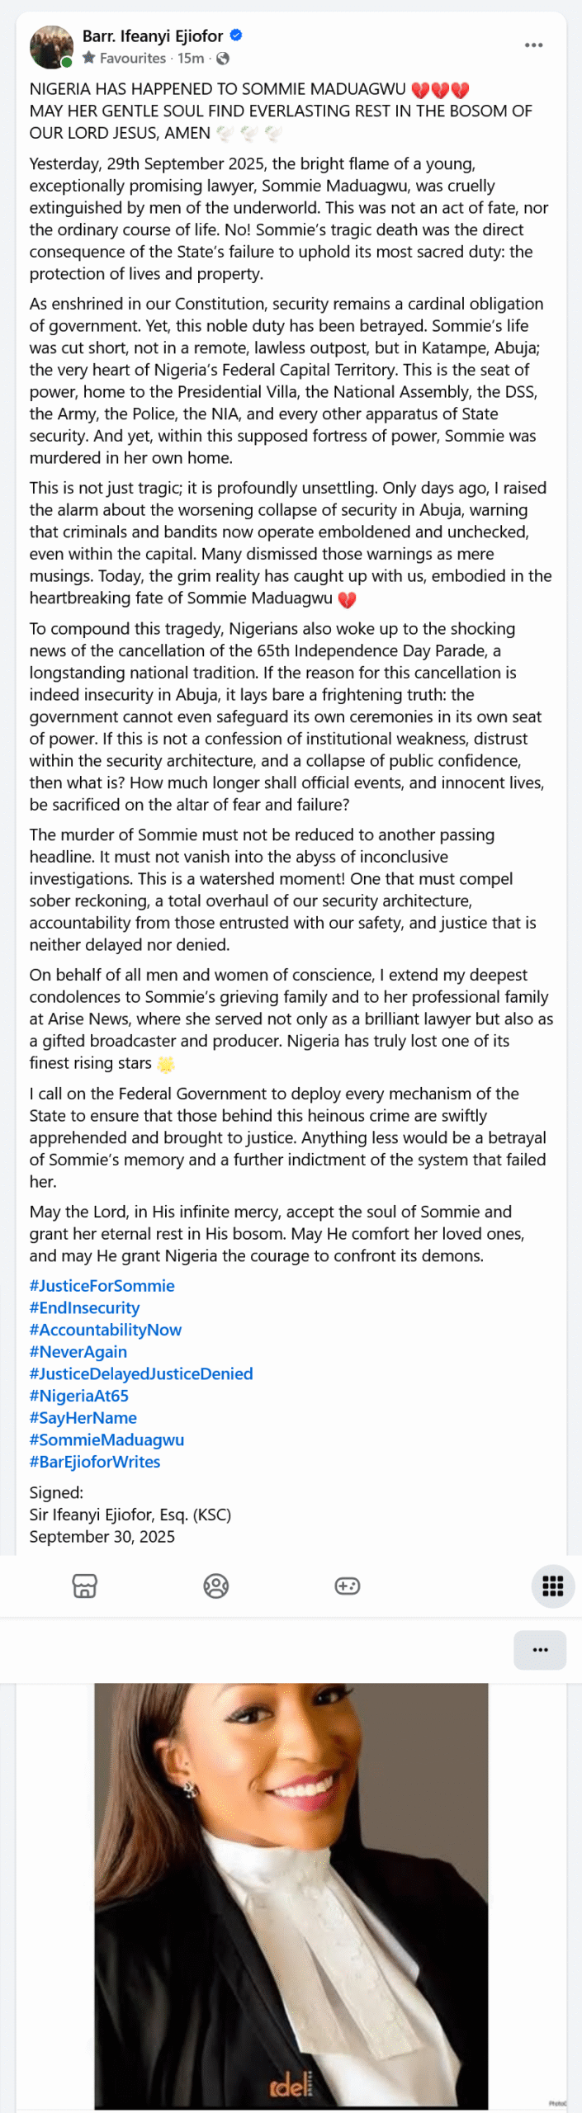The image size is (582, 2113).
Task: Open the #JusticeDelayedJusticeDenied hashtag
Action: point(140,1373)
